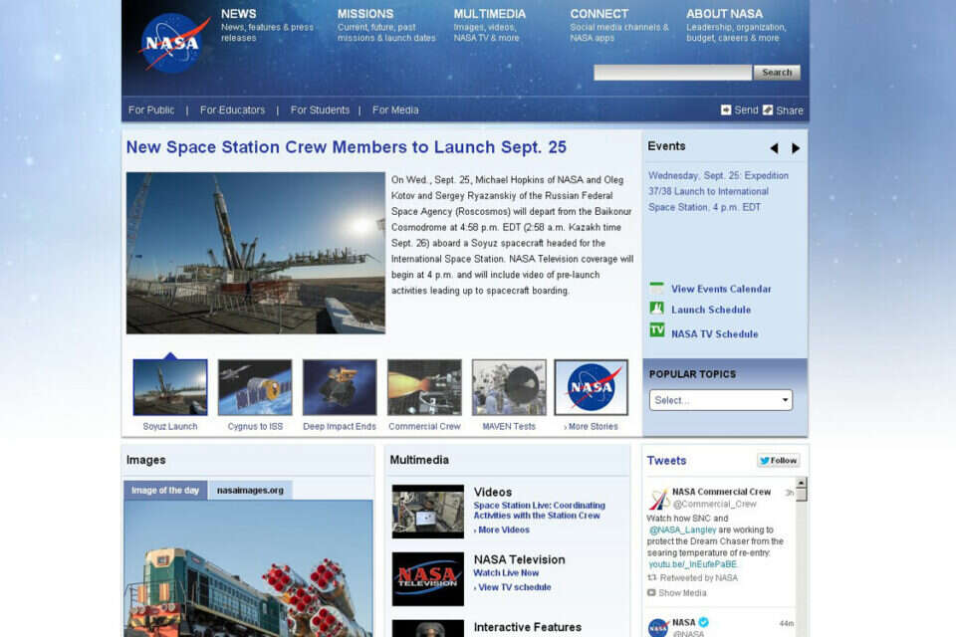This screenshot has height=637, width=956.
Task: Open the ABOUT NASA menu
Action: tap(724, 13)
